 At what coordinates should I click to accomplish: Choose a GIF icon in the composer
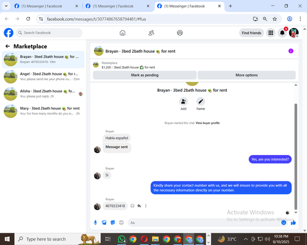(122, 222)
